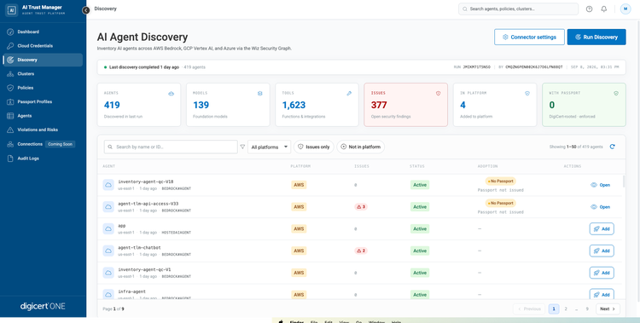Click the wrench icon on Tools card

coord(349,94)
